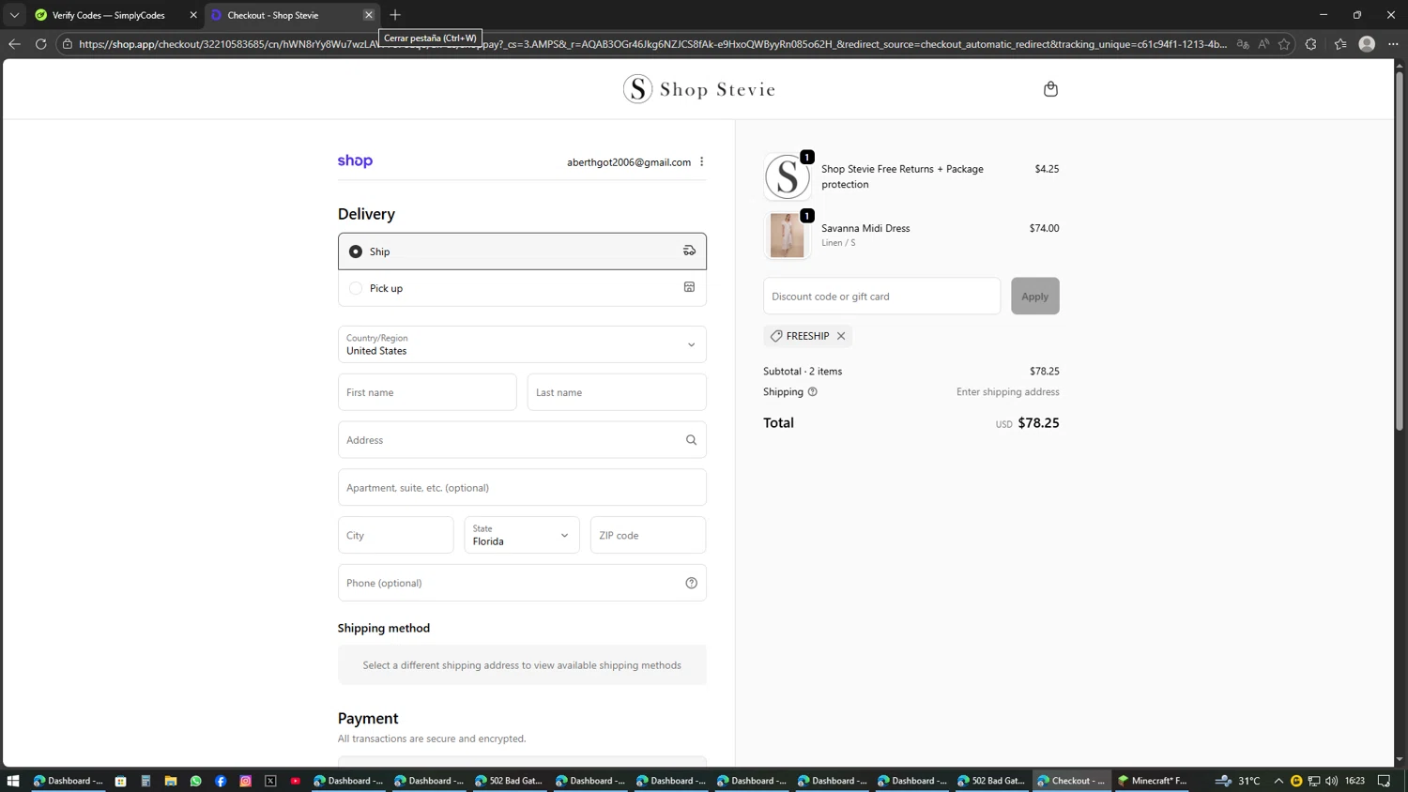Open account options three-dot menu beside email

point(701,161)
